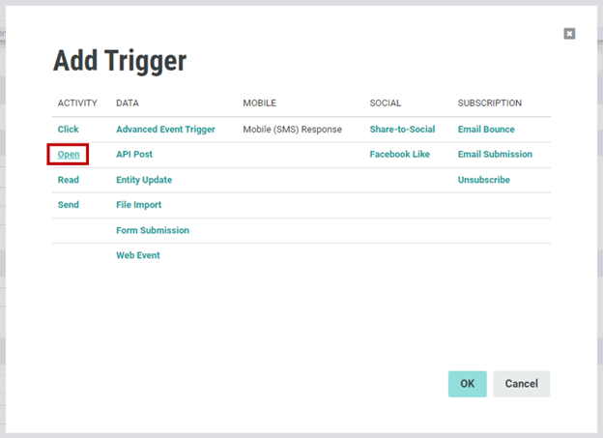The height and width of the screenshot is (438, 603).
Task: Select the Click activity trigger
Action: [x=68, y=130]
